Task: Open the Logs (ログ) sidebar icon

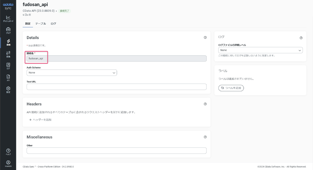Action: [x=8, y=66]
